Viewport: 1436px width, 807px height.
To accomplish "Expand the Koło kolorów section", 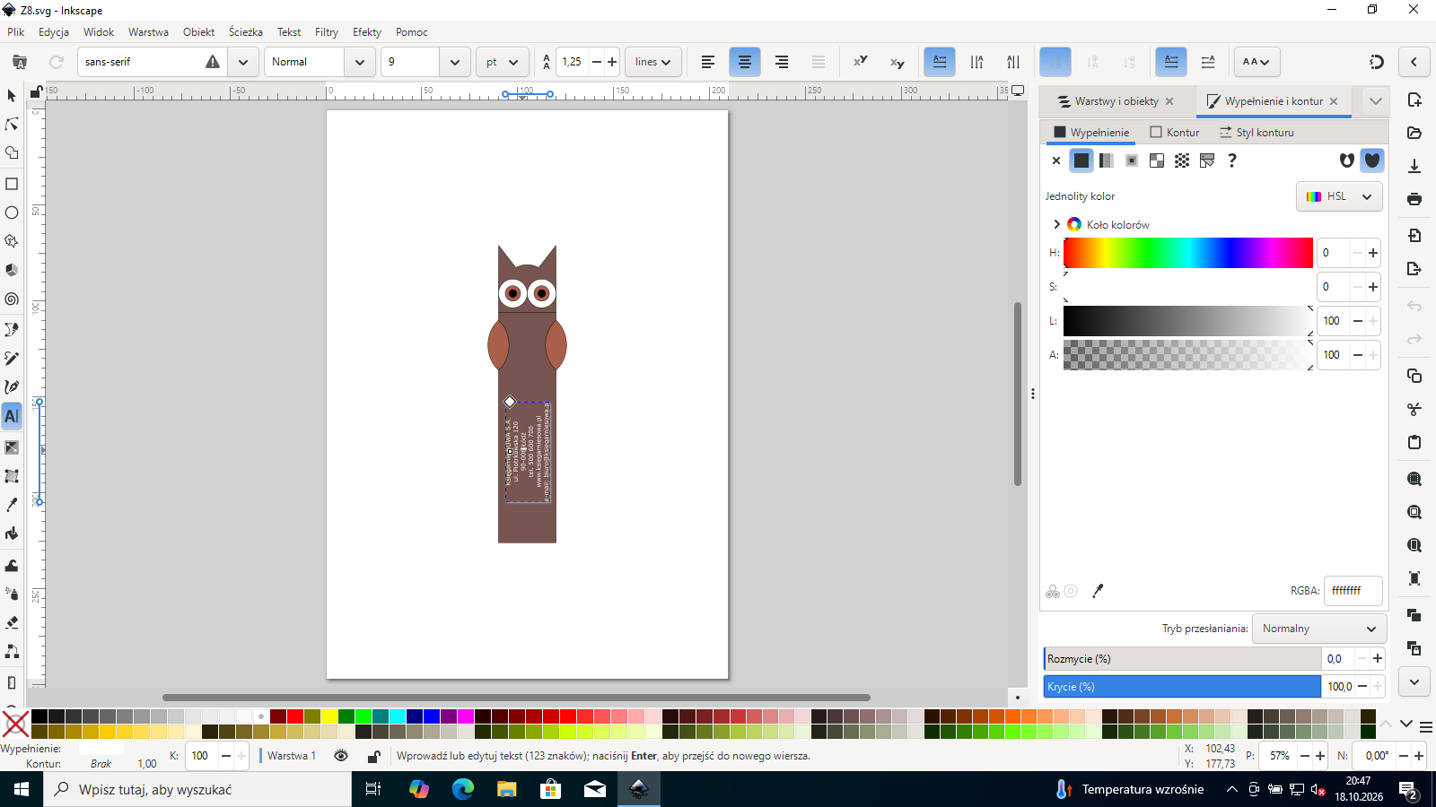I will [x=1057, y=224].
